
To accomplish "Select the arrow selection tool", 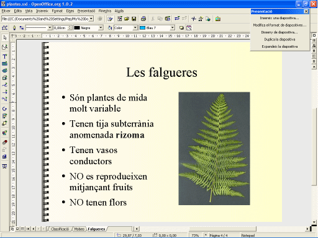I will 4,38.
